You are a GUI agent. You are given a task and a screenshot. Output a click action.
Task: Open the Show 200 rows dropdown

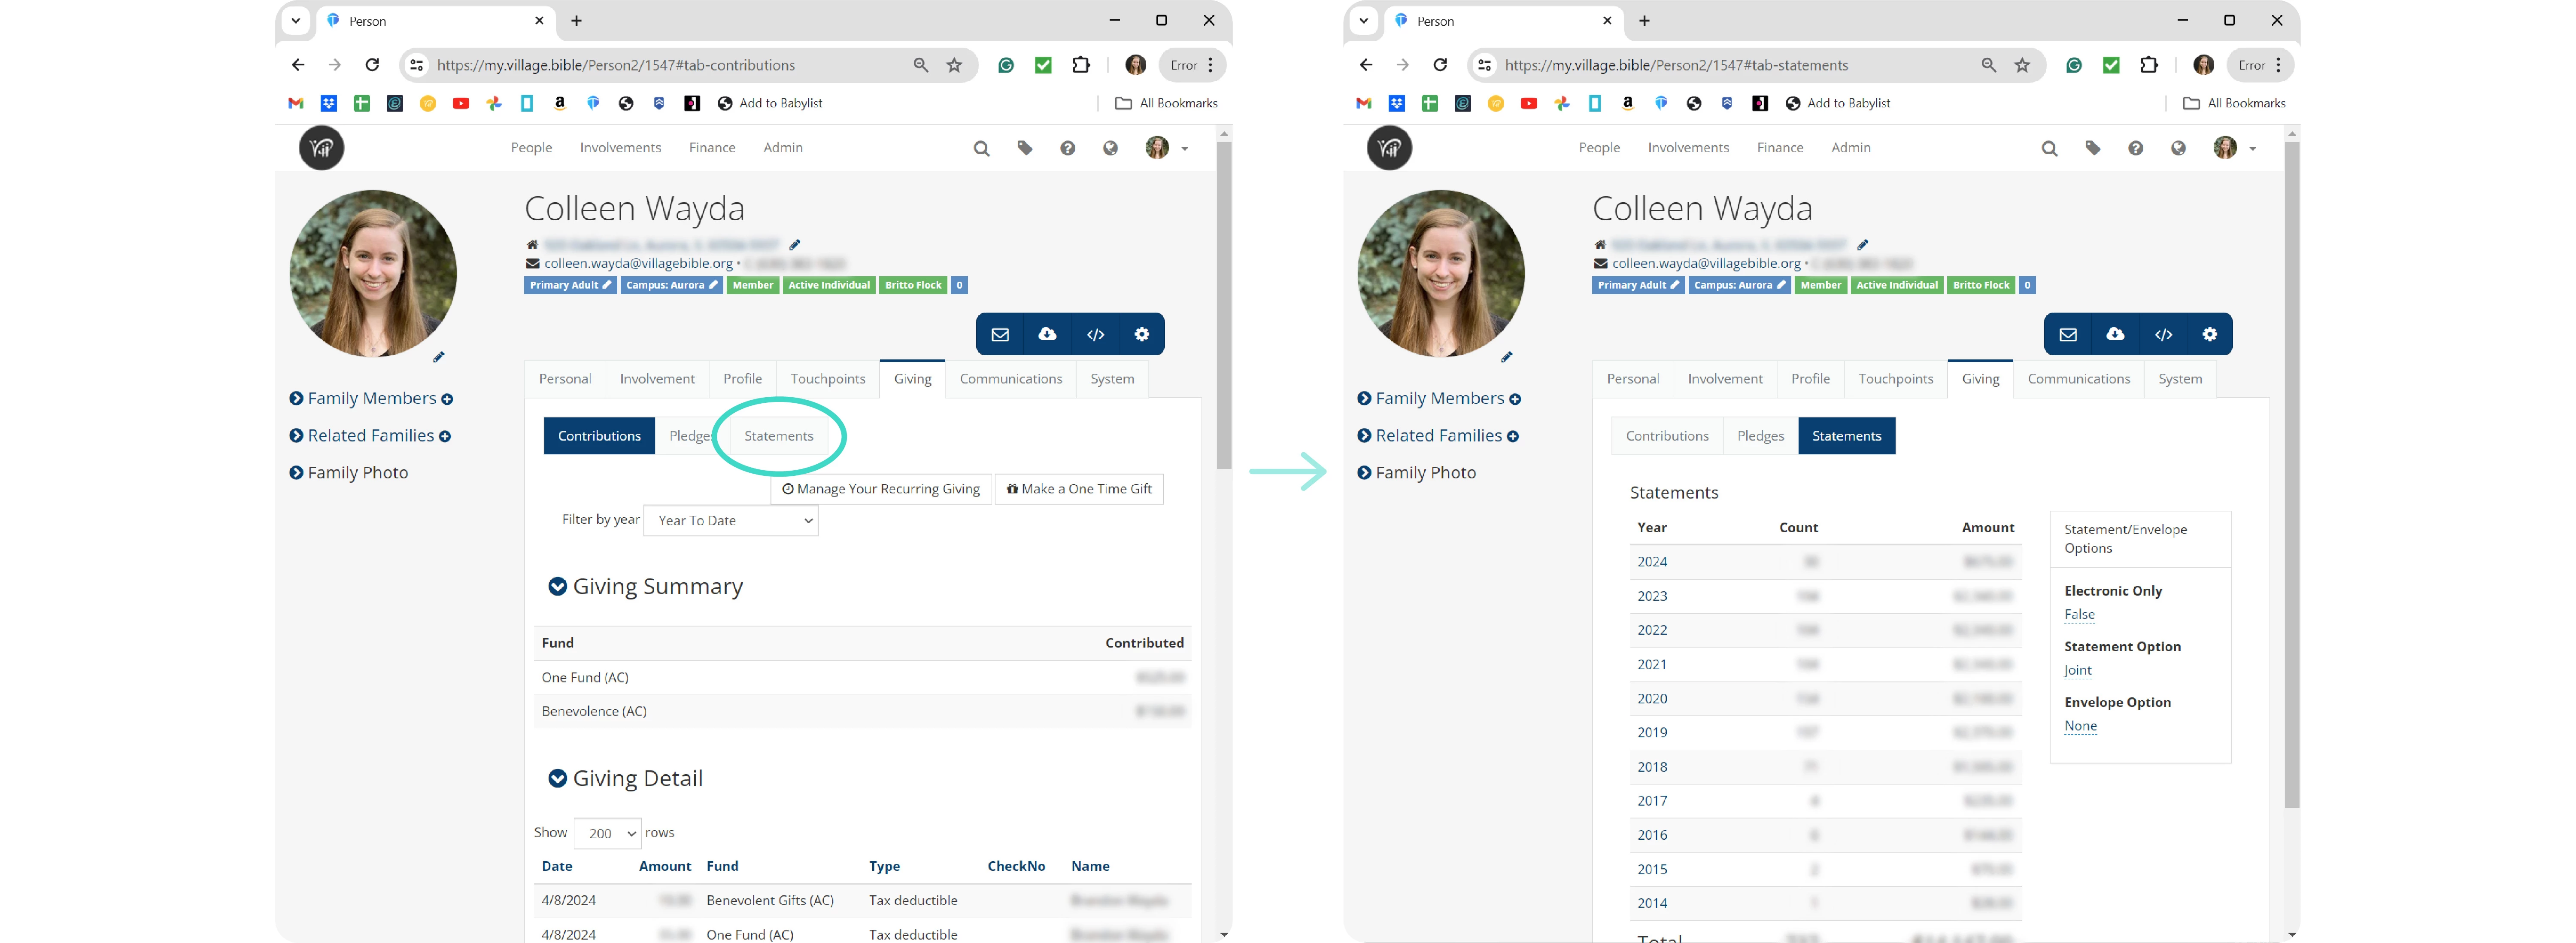pyautogui.click(x=608, y=833)
